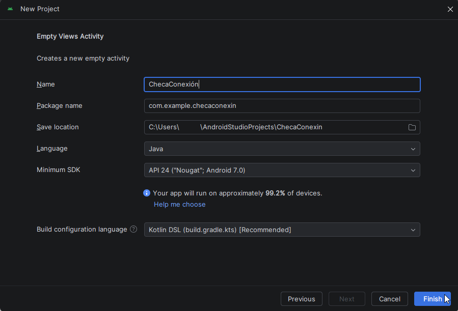Click the Name label
Screen dimensions: 458x311
point(45,84)
